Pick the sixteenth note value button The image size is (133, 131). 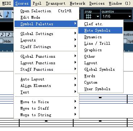[9, 35]
